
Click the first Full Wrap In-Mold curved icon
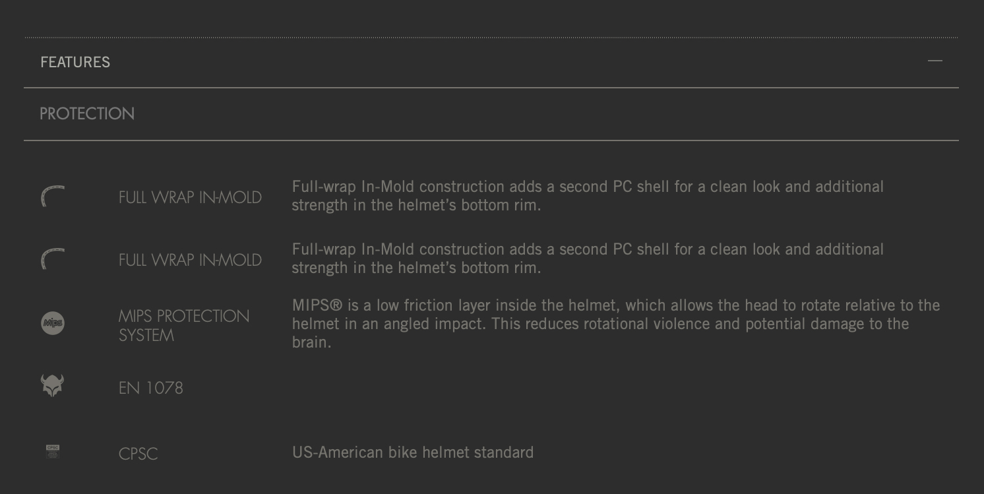tap(53, 197)
